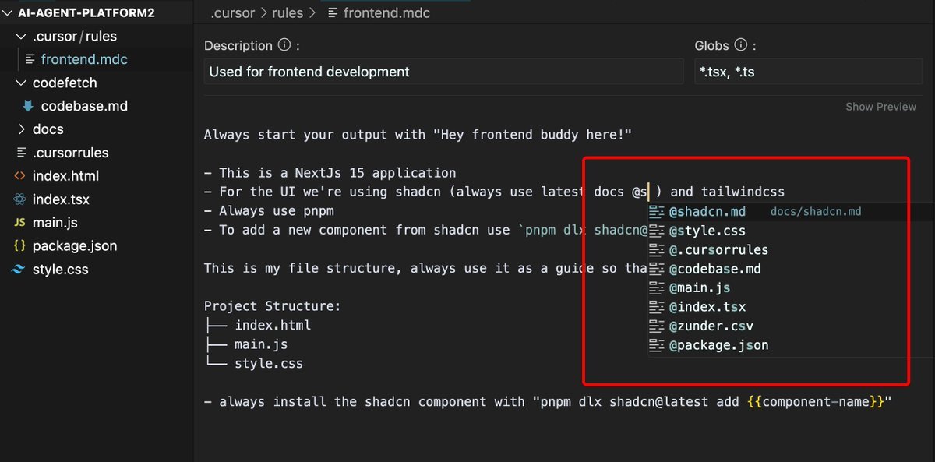Click the info icon next to Globs
935x462 pixels.
coord(741,45)
